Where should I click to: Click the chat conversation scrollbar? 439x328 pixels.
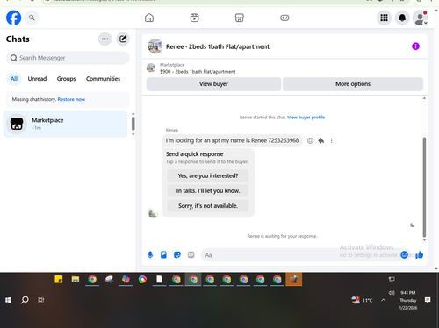[424, 187]
